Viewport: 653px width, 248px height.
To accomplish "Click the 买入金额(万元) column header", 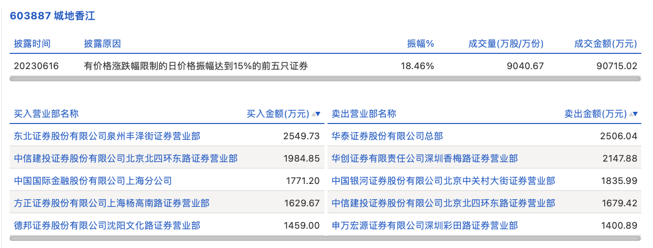I will click(x=278, y=114).
